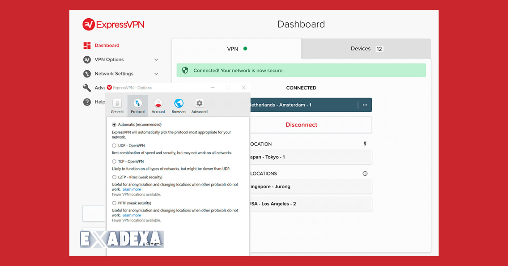Click the ExpressVPN logo
508x266 pixels.
[113, 24]
